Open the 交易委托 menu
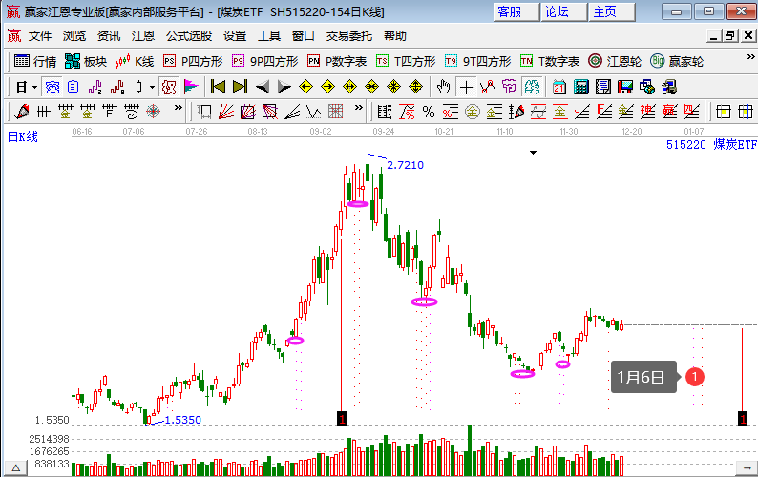 tap(349, 35)
